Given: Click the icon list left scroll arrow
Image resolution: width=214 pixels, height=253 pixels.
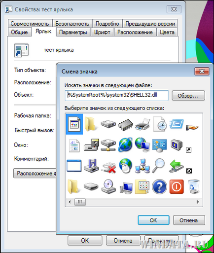Looking at the screenshot, I should (x=70, y=202).
